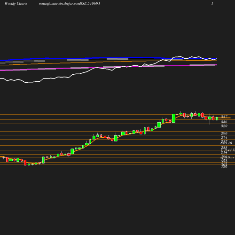Click the "Days" label beside price axis
Image resolution: width=235 pixels, height=235 pixels.
(x=231, y=157)
